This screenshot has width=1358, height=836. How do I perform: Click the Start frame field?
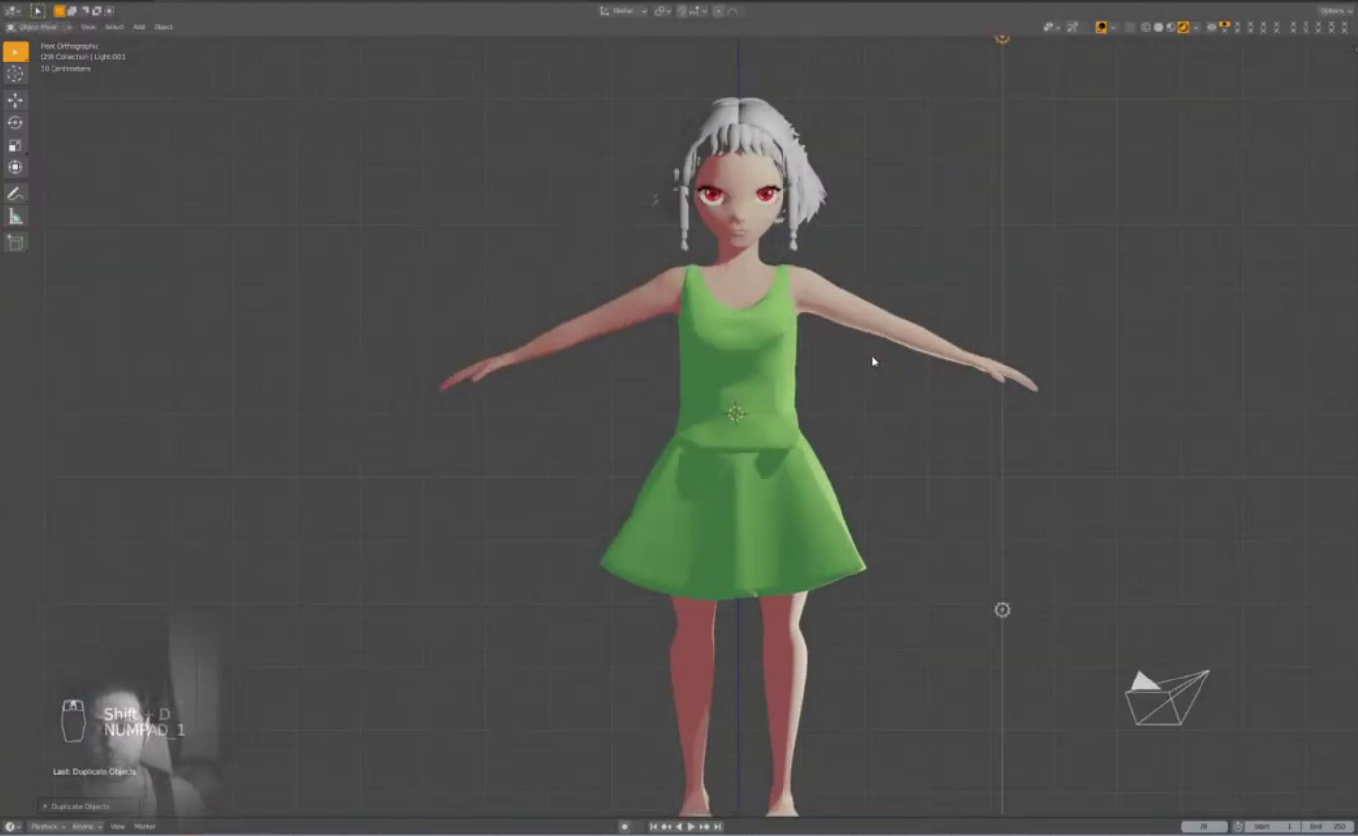1273,826
